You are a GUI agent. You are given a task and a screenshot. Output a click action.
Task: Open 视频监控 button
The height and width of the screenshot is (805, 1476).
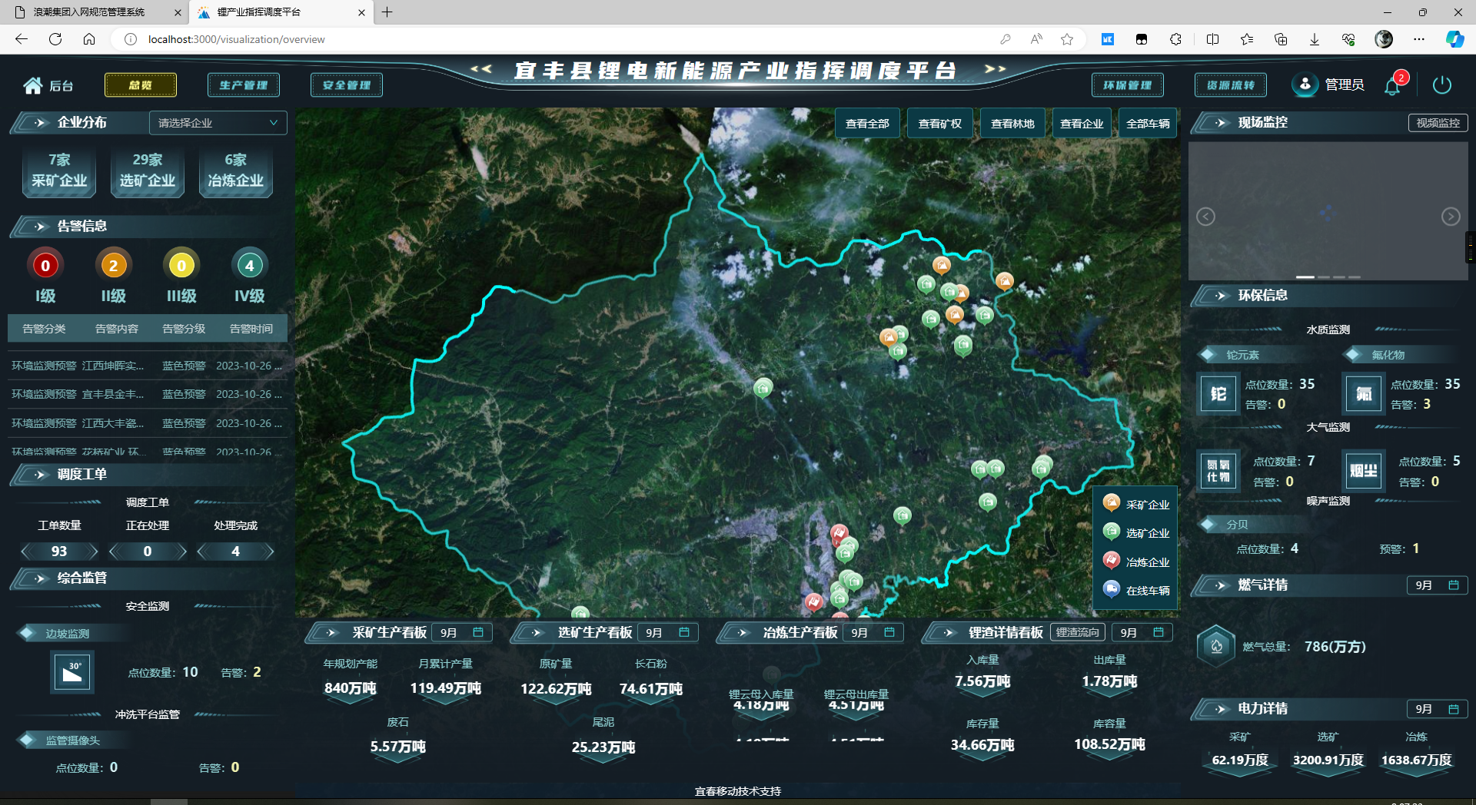click(x=1438, y=123)
